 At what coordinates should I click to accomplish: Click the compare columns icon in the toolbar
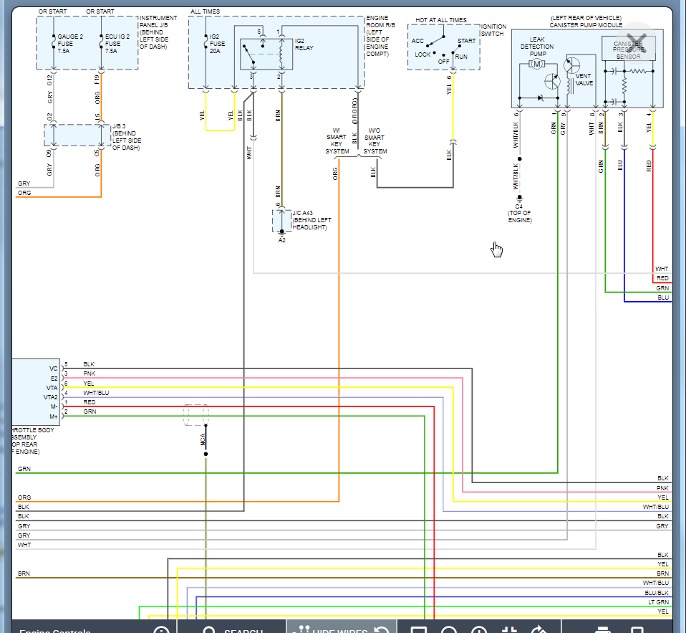click(x=510, y=629)
